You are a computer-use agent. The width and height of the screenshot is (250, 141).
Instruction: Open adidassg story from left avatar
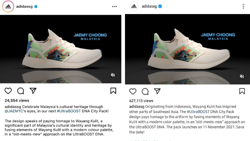coord(8,6)
